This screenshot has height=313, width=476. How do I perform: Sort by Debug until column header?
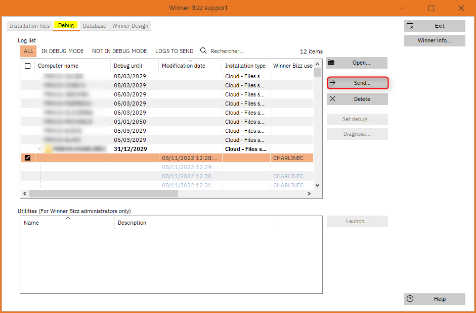[x=135, y=66]
